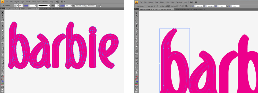Open the Opacity panel link
This screenshot has width=258, height=93.
click(62, 6)
